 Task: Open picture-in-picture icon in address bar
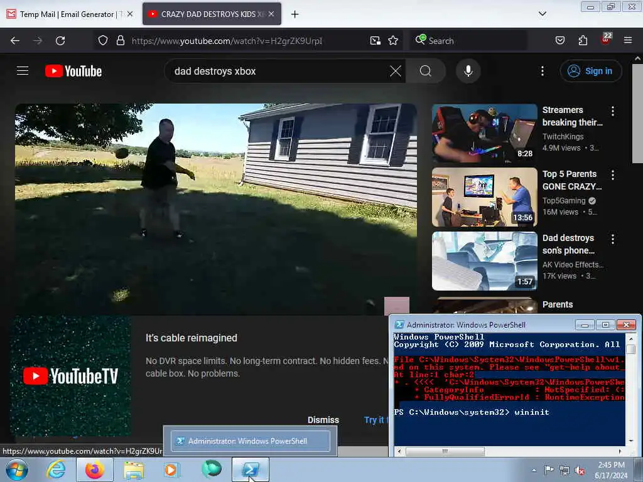tap(376, 41)
